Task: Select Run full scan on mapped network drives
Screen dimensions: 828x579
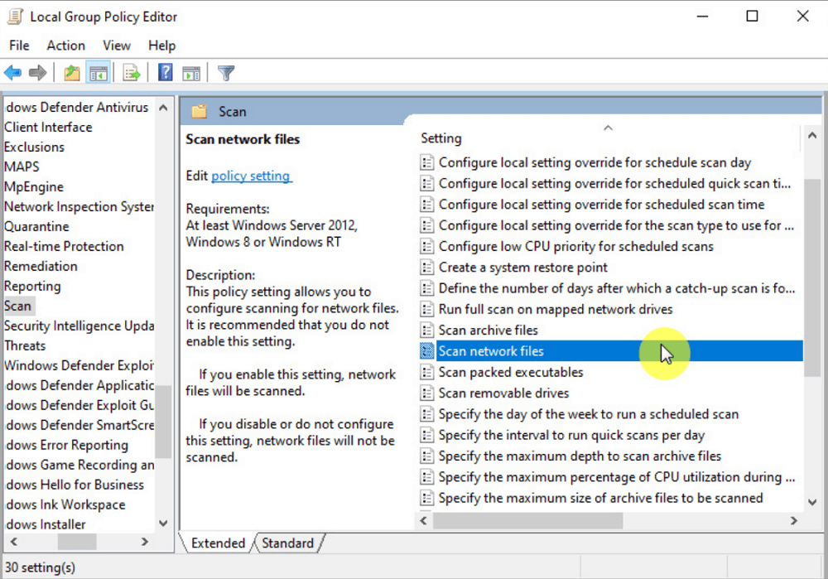Action: tap(556, 310)
